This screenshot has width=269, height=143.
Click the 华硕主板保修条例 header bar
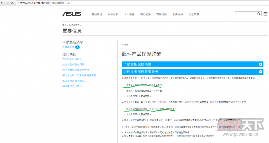193,64
